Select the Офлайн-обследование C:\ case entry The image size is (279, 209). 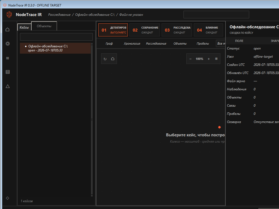point(55,48)
